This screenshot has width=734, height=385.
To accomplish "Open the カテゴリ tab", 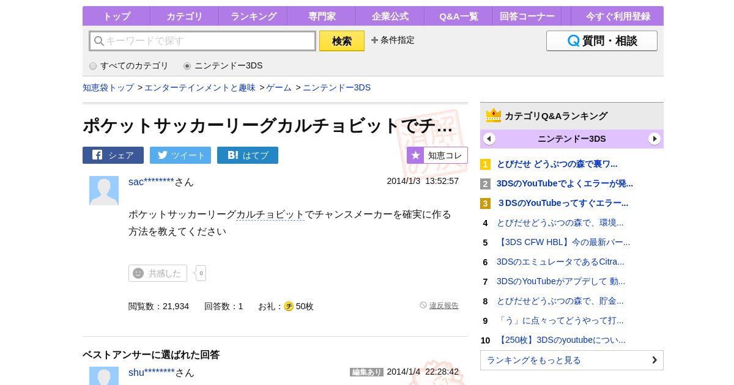I will point(185,16).
